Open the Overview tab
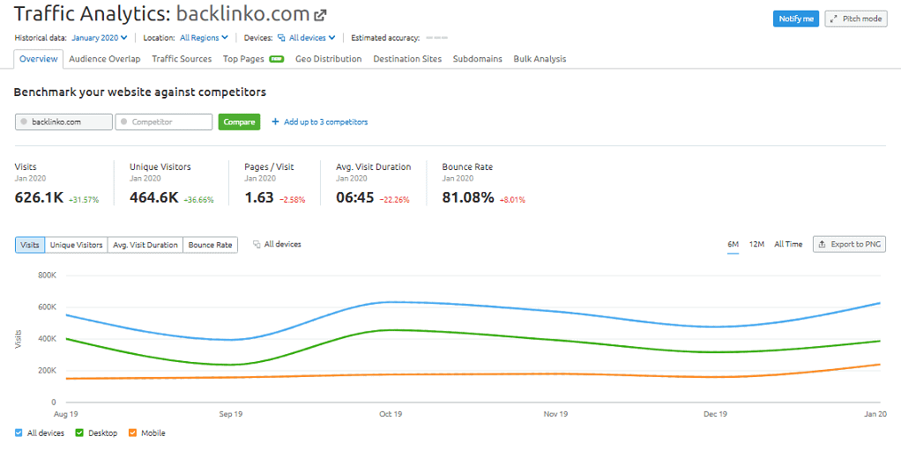Image resolution: width=901 pixels, height=458 pixels. pyautogui.click(x=39, y=58)
